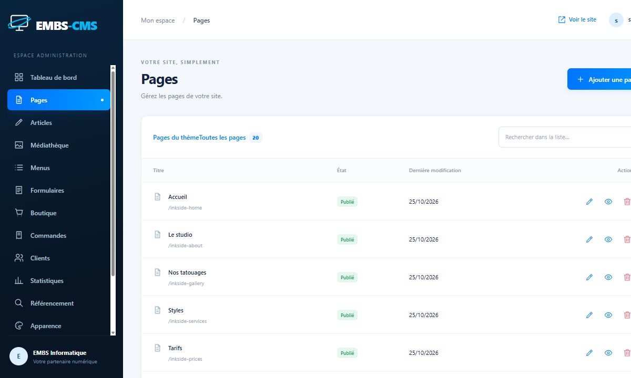Click the /inkside-gallery slug text

(x=186, y=283)
